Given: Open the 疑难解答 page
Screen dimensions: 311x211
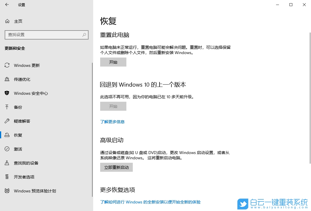Looking at the screenshot, I should click(22, 121).
